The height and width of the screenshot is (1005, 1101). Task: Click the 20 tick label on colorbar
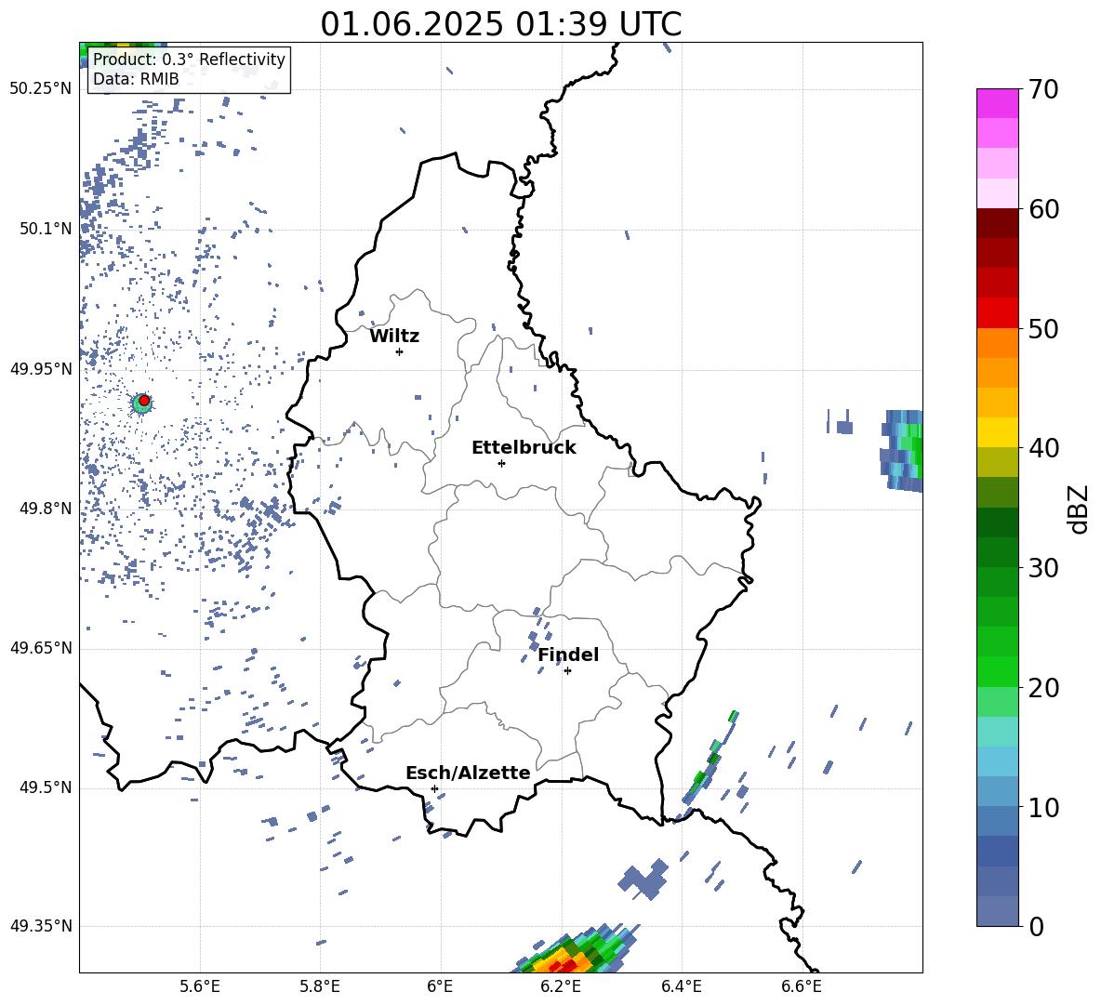pos(1042,687)
